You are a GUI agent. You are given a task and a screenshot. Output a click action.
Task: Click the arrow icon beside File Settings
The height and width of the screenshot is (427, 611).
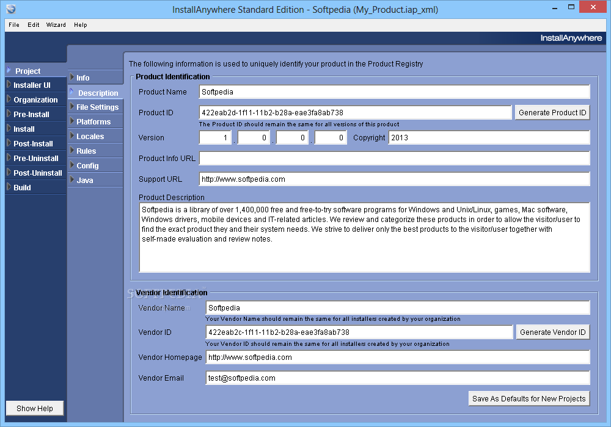(72, 106)
